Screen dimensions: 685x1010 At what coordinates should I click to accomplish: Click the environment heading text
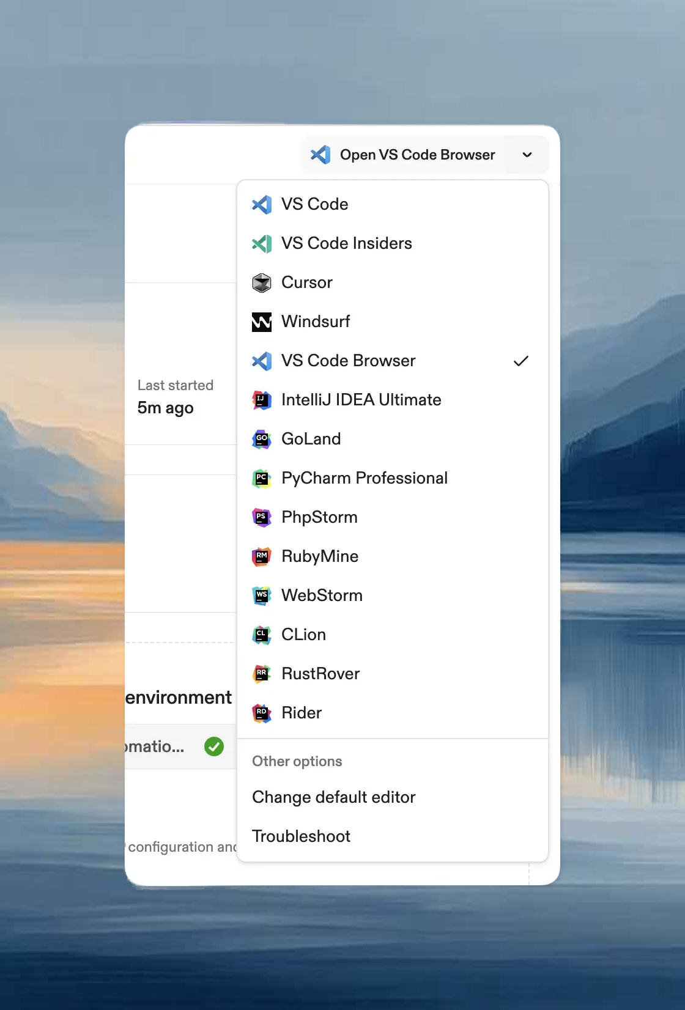point(178,698)
